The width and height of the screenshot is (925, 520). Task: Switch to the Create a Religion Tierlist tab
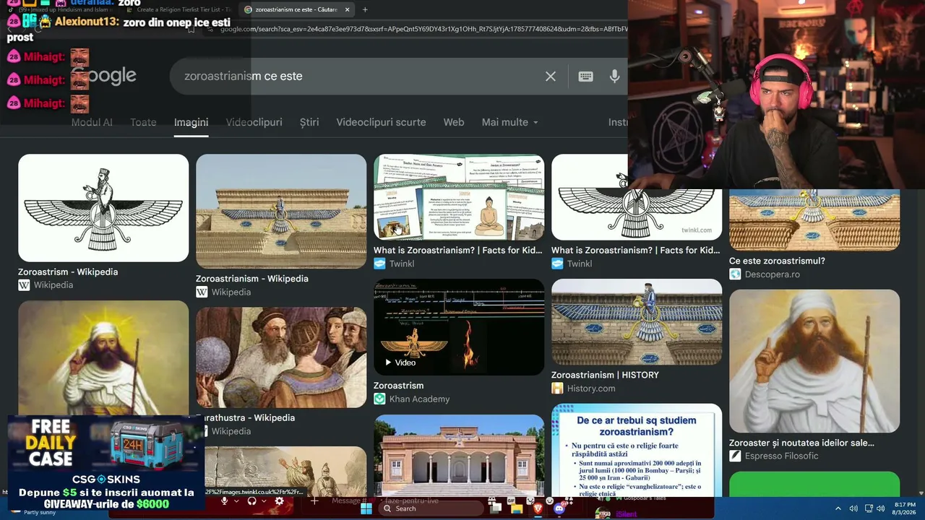tap(181, 9)
